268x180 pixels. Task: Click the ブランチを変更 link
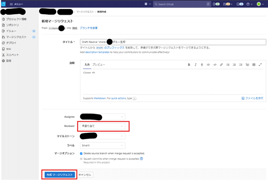88,28
